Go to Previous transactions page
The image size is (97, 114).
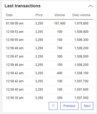pos(69,106)
